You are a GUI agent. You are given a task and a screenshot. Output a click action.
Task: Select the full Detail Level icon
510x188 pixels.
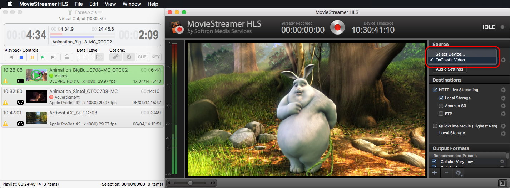[99, 57]
